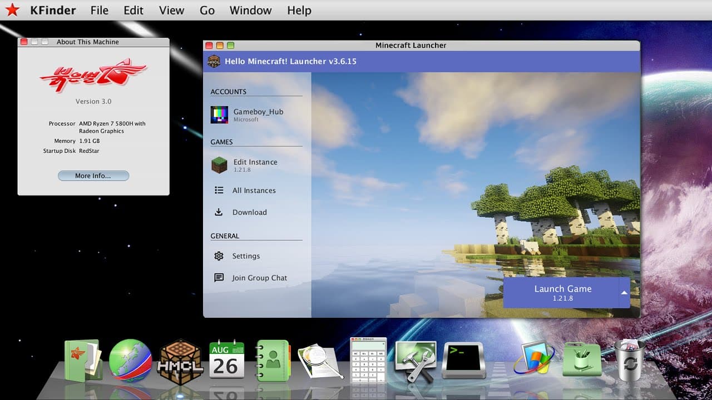Click the red star system menu icon
Screen dimensions: 712x400
pos(12,10)
